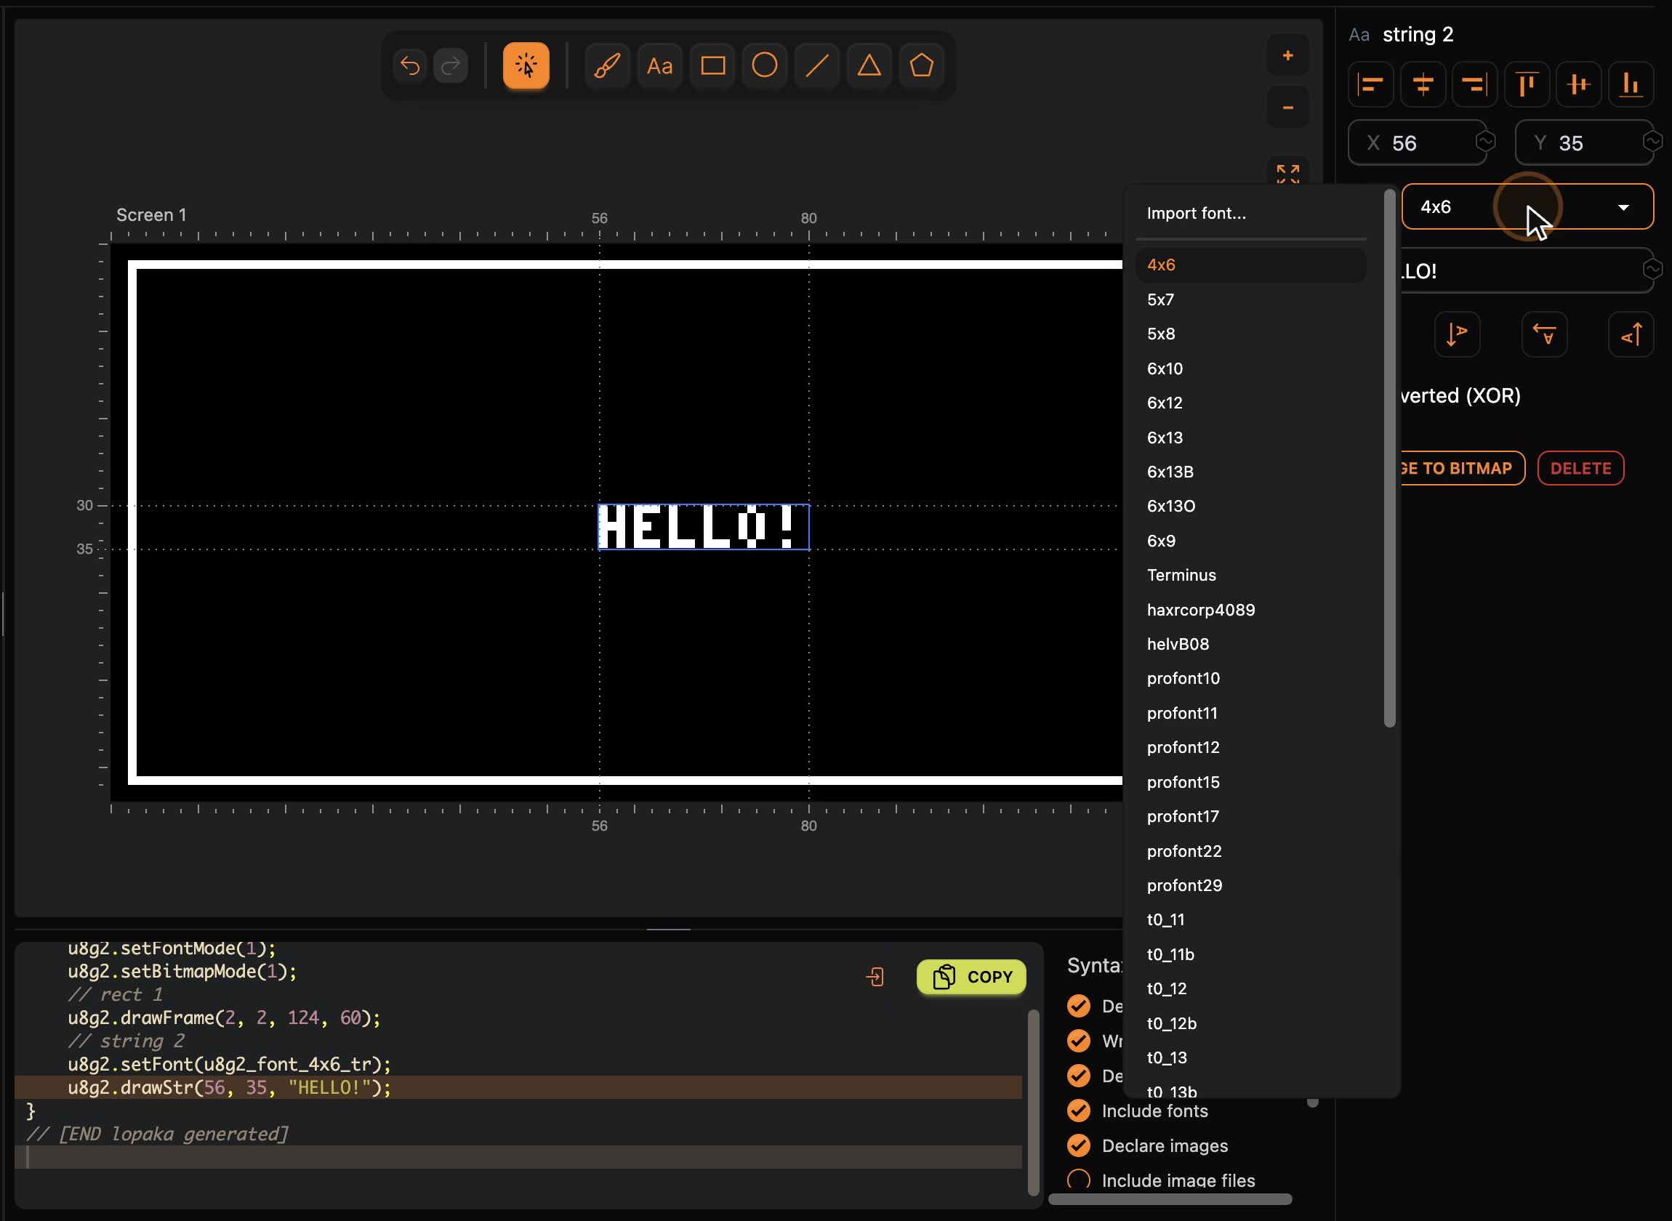The height and width of the screenshot is (1221, 1672).
Task: Open the 4x6 font dropdown
Action: [1527, 207]
